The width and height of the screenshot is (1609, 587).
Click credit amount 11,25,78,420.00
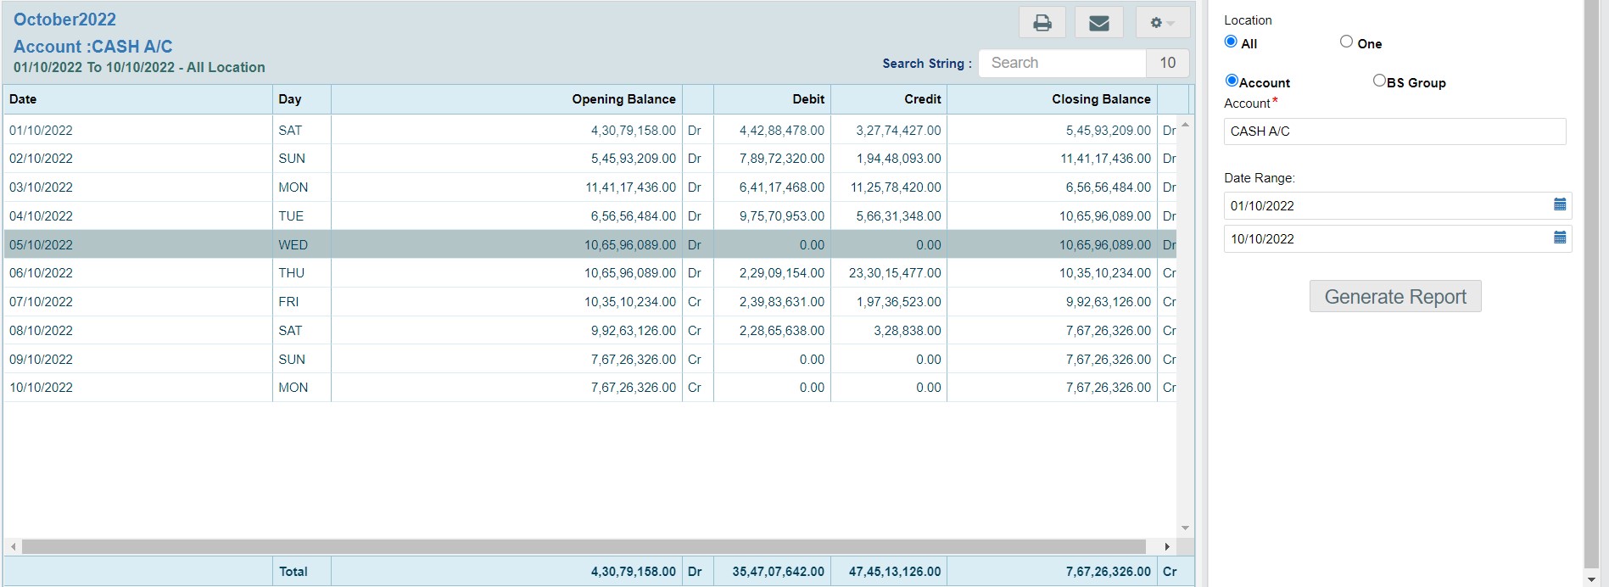point(896,187)
